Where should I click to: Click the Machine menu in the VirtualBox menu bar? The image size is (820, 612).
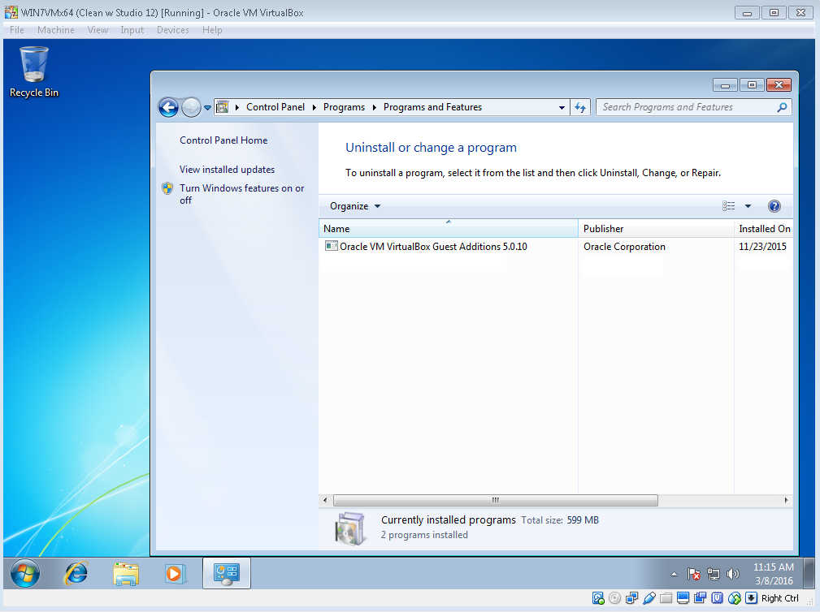coord(55,30)
